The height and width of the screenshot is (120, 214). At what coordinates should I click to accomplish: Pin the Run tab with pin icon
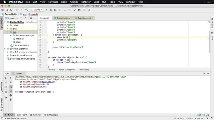(6, 98)
